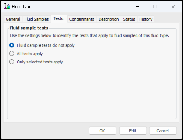
Task: Open the Fluid Samples tab
Action: click(36, 19)
